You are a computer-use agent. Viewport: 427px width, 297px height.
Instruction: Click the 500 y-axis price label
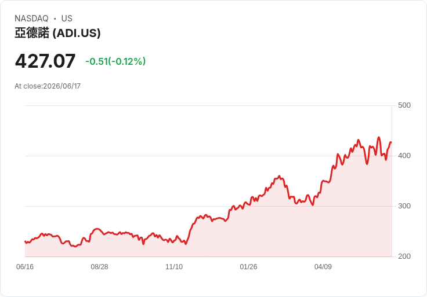coord(404,105)
